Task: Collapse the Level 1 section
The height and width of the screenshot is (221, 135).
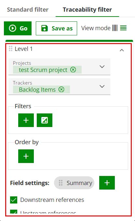Action: pos(122,50)
